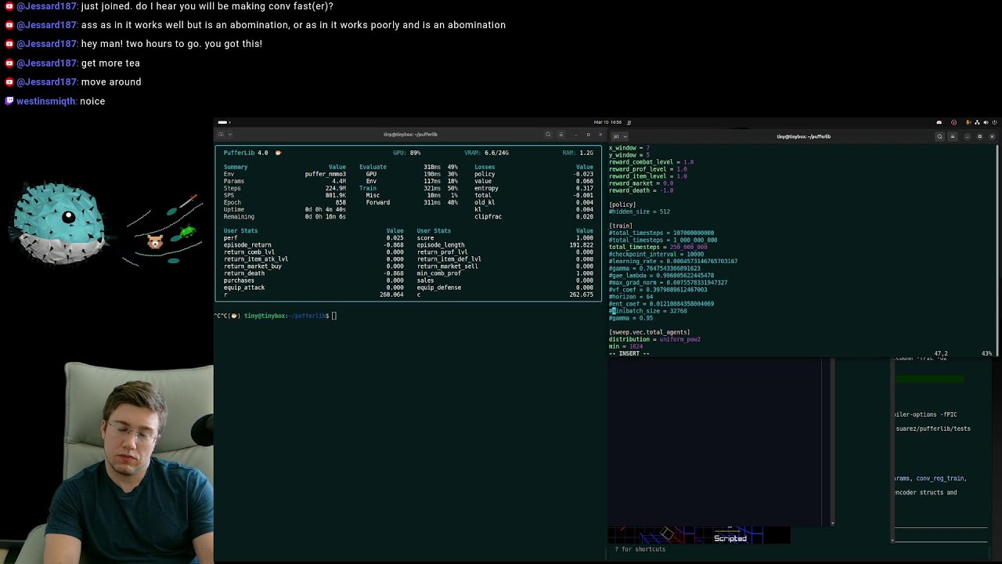Click the SPS value 801.9K

point(335,195)
